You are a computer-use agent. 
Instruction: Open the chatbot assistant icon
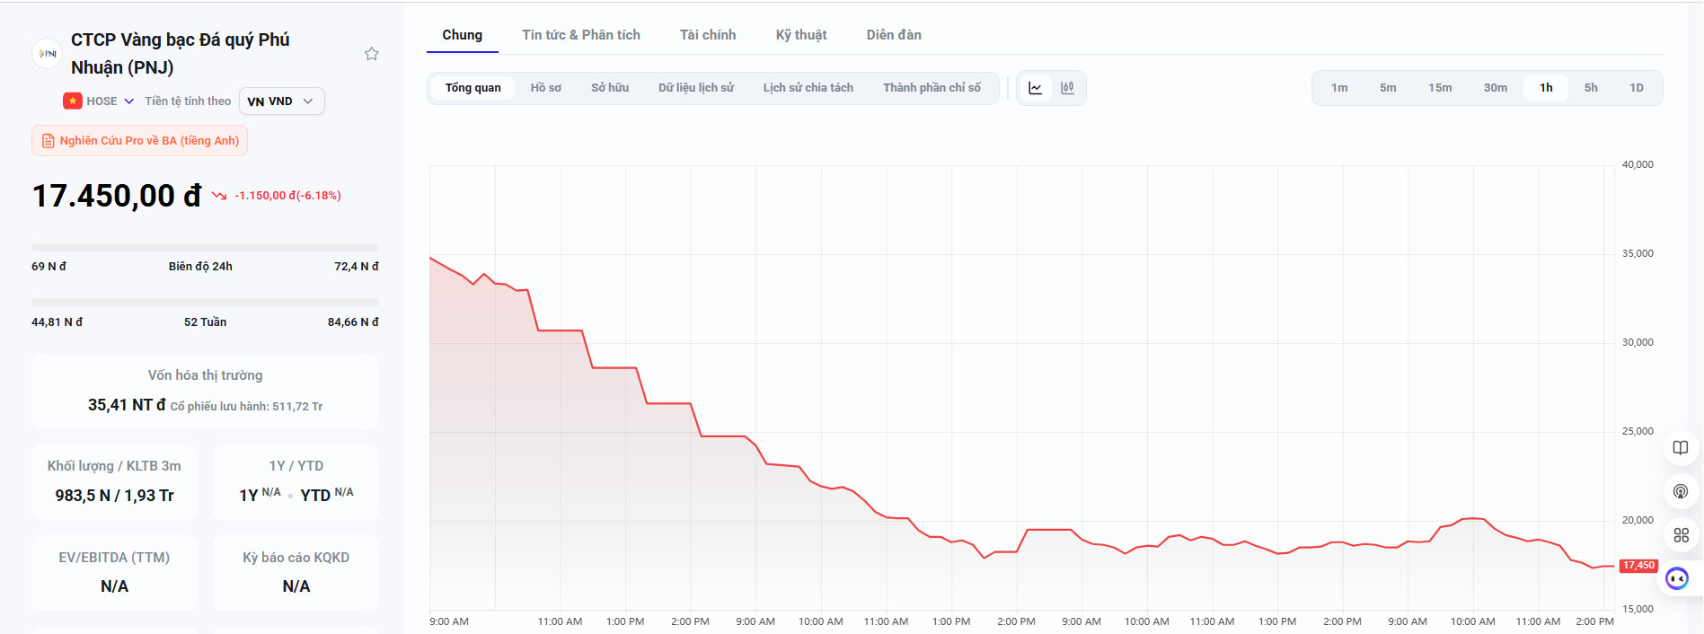1677,578
